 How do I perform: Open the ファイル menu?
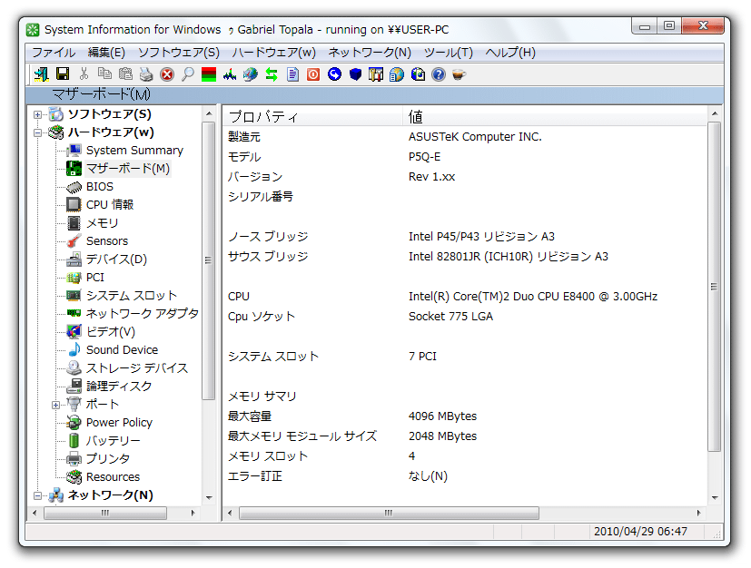coord(54,52)
